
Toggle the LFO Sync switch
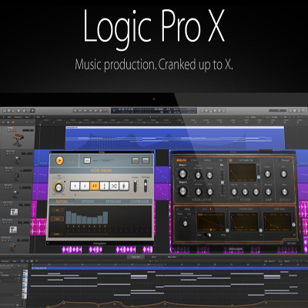pyautogui.click(x=207, y=235)
